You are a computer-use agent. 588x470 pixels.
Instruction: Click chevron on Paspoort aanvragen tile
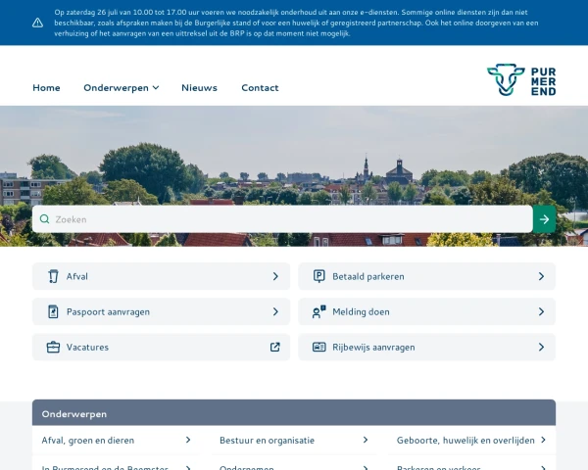click(275, 311)
